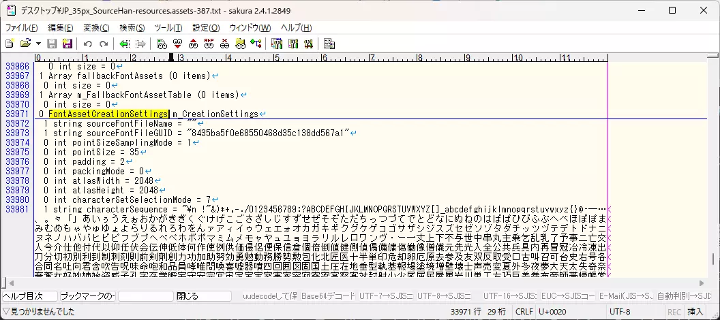Viewport: 720px width, 320px height.
Task: Click the Save floppy disk icon
Action: [x=52, y=44]
